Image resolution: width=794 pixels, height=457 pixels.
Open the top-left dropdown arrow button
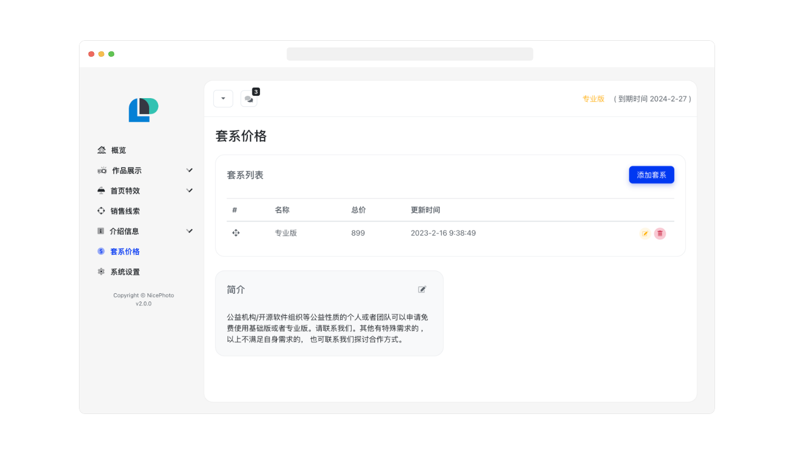point(223,99)
